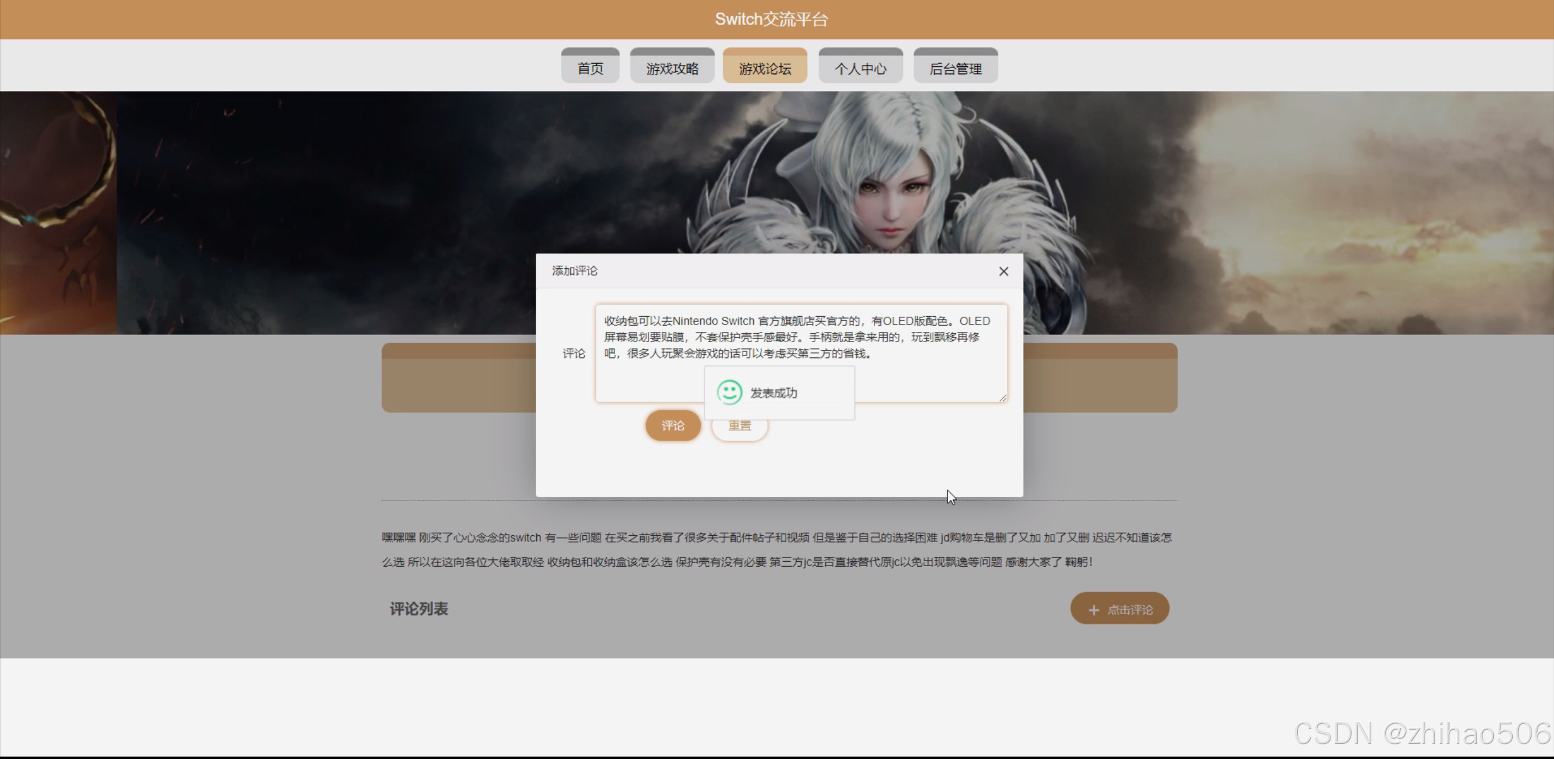Click the 首页 navigation button
Viewport: 1554px width, 759px height.
(x=589, y=66)
